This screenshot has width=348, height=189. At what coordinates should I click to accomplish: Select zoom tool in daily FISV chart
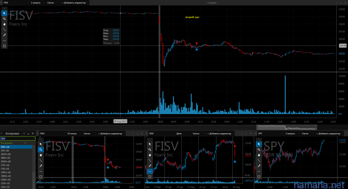point(150,150)
